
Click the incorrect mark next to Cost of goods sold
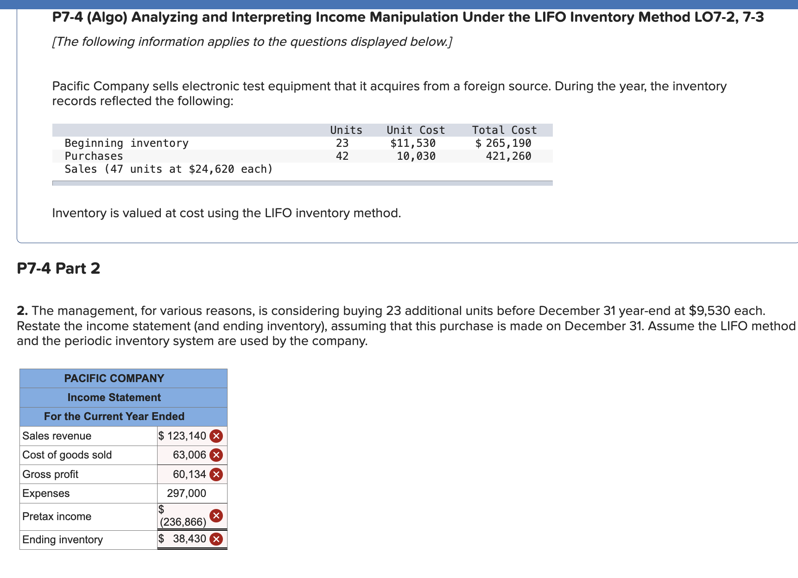[x=216, y=455]
